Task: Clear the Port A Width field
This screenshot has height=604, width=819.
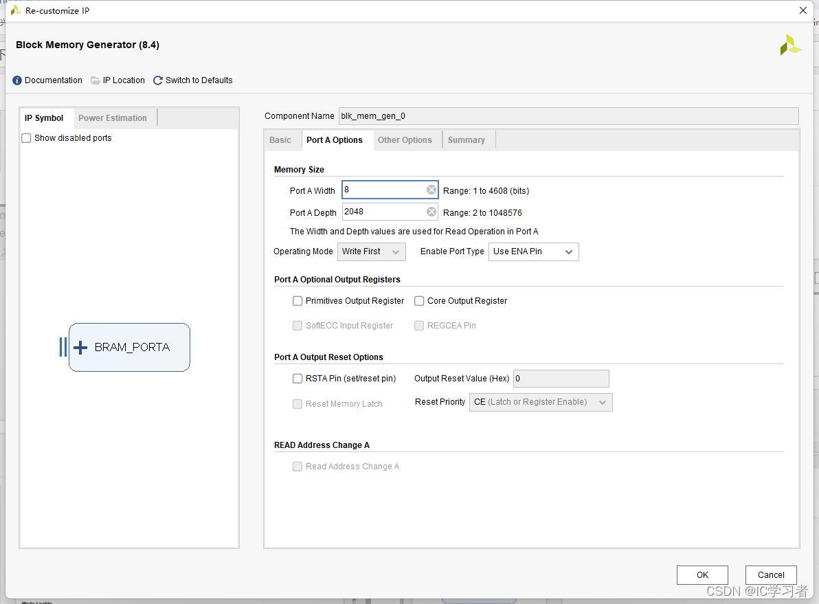Action: tap(431, 190)
